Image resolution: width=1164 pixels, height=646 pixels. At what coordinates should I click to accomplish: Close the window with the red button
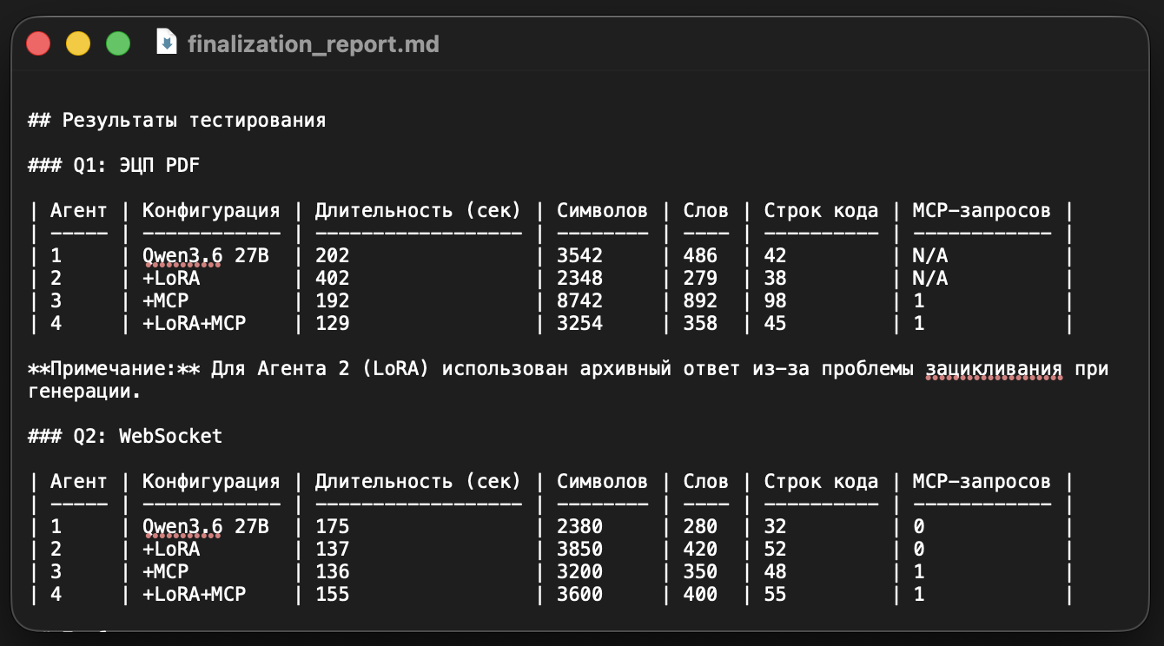point(38,43)
